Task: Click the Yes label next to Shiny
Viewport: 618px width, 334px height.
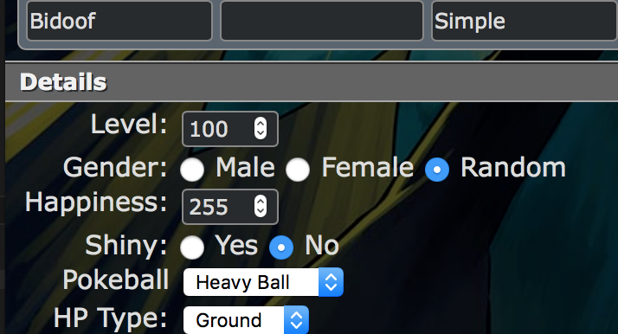Action: point(236,246)
